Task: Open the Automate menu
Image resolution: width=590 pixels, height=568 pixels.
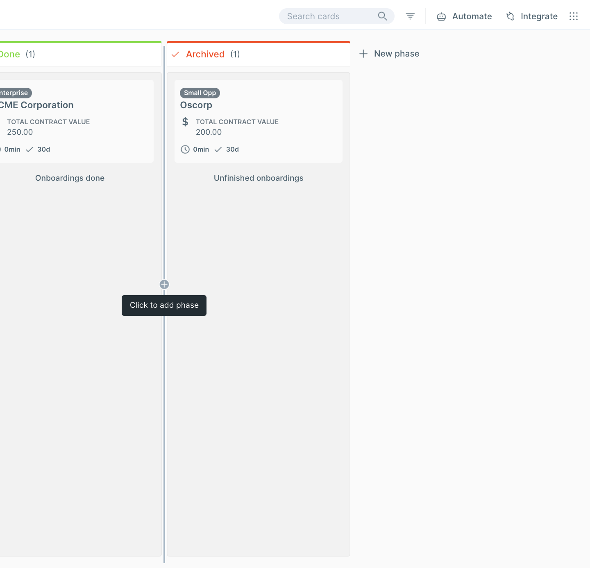Action: pyautogui.click(x=472, y=16)
